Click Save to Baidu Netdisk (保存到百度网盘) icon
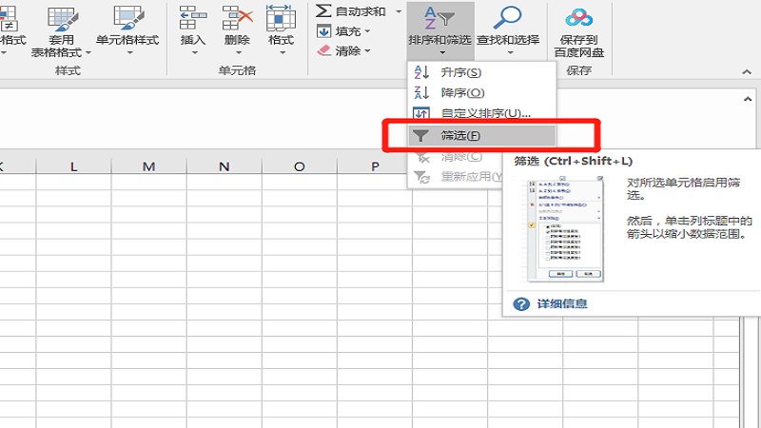 [579, 24]
